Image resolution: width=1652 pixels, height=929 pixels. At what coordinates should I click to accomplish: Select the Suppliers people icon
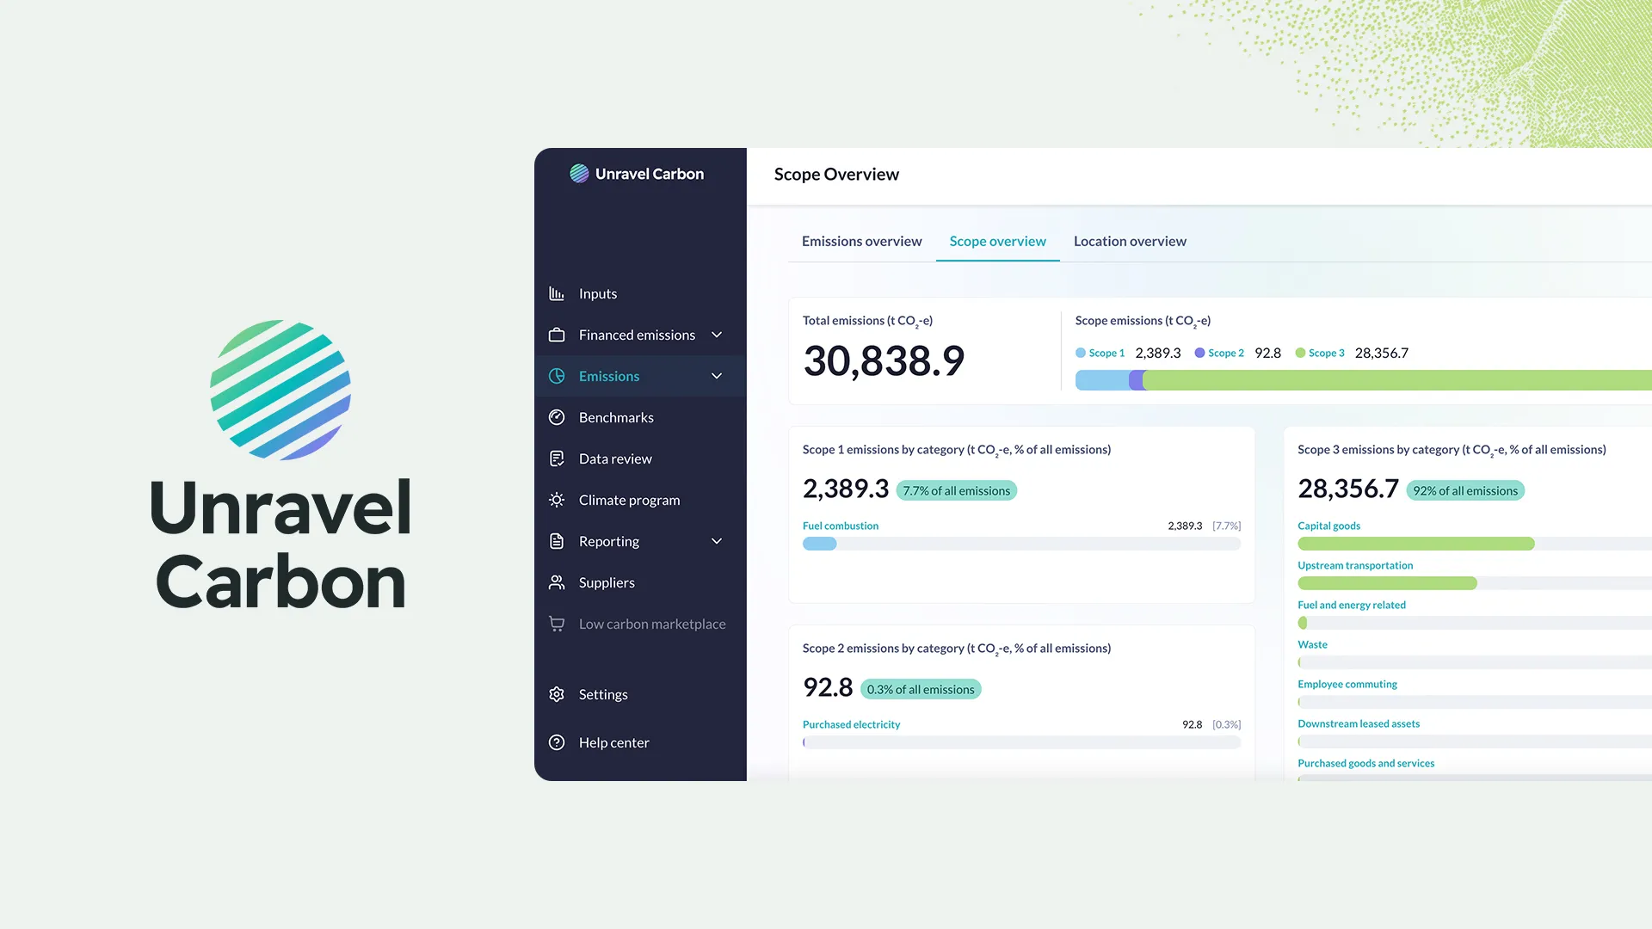click(558, 582)
